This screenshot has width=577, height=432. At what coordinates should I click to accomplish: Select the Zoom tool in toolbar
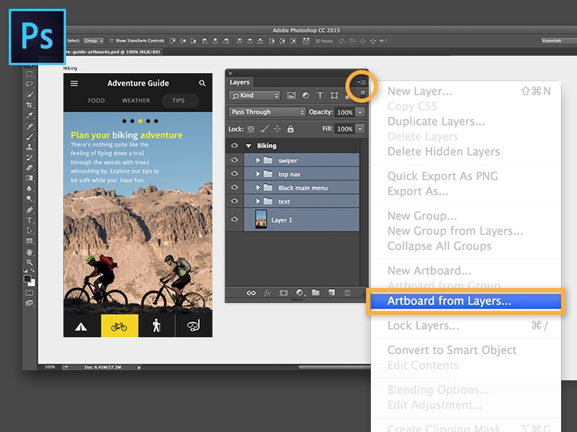(x=29, y=262)
